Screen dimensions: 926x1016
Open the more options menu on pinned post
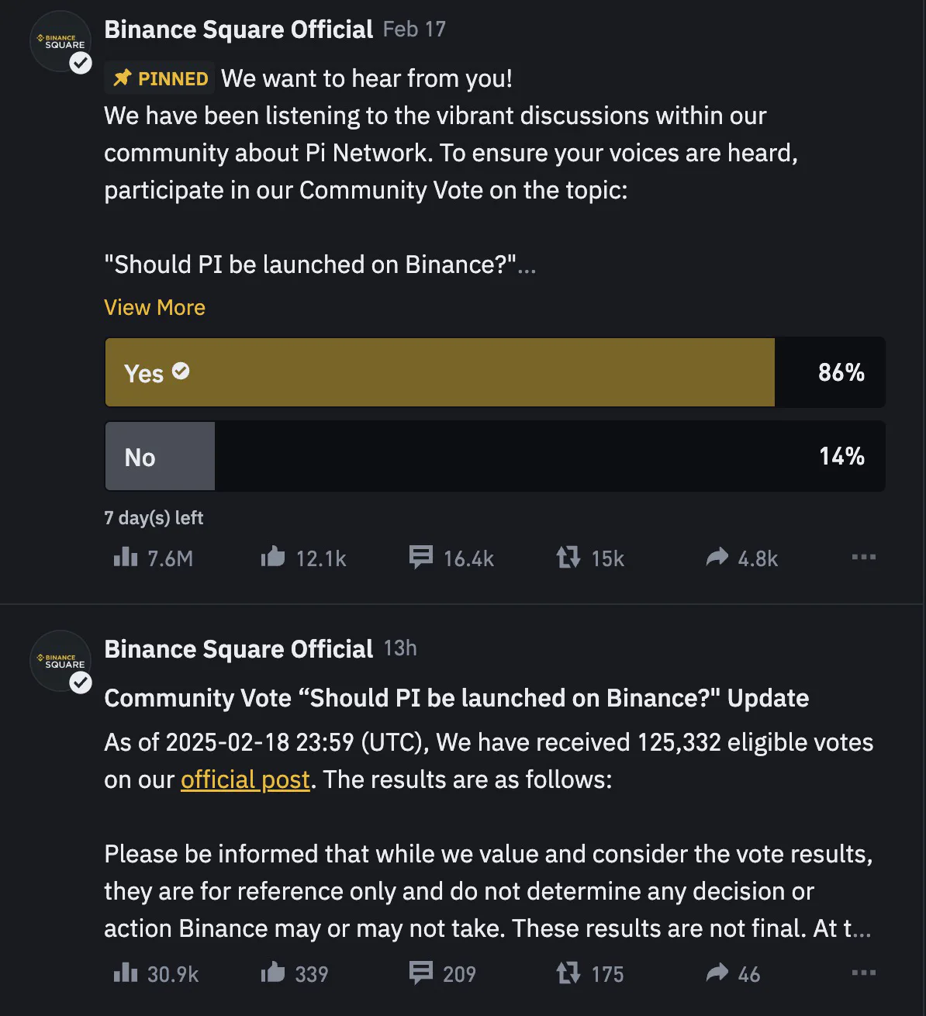point(863,557)
